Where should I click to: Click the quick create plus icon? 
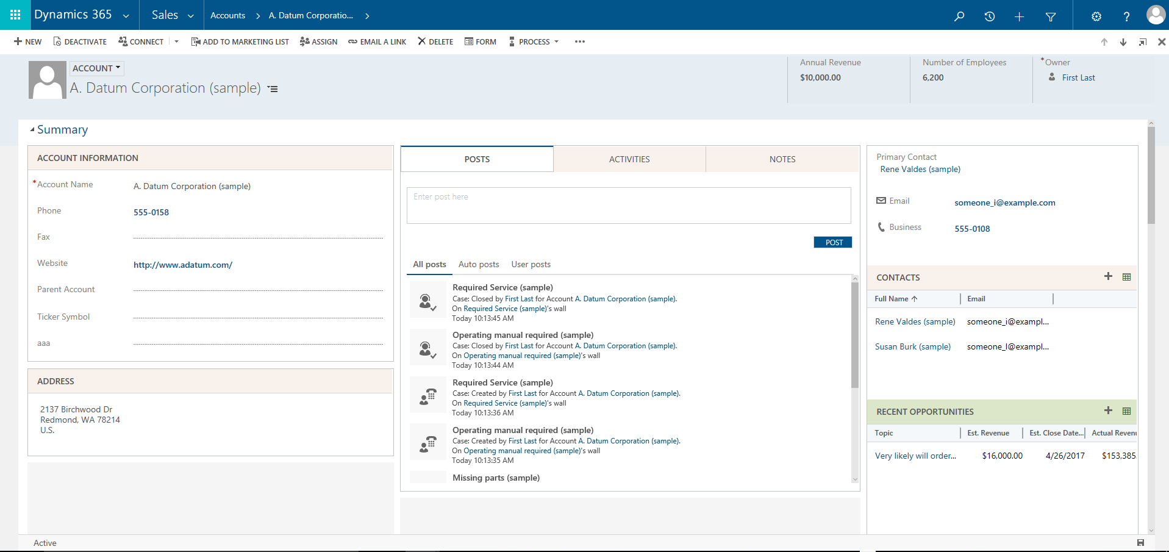click(1019, 16)
